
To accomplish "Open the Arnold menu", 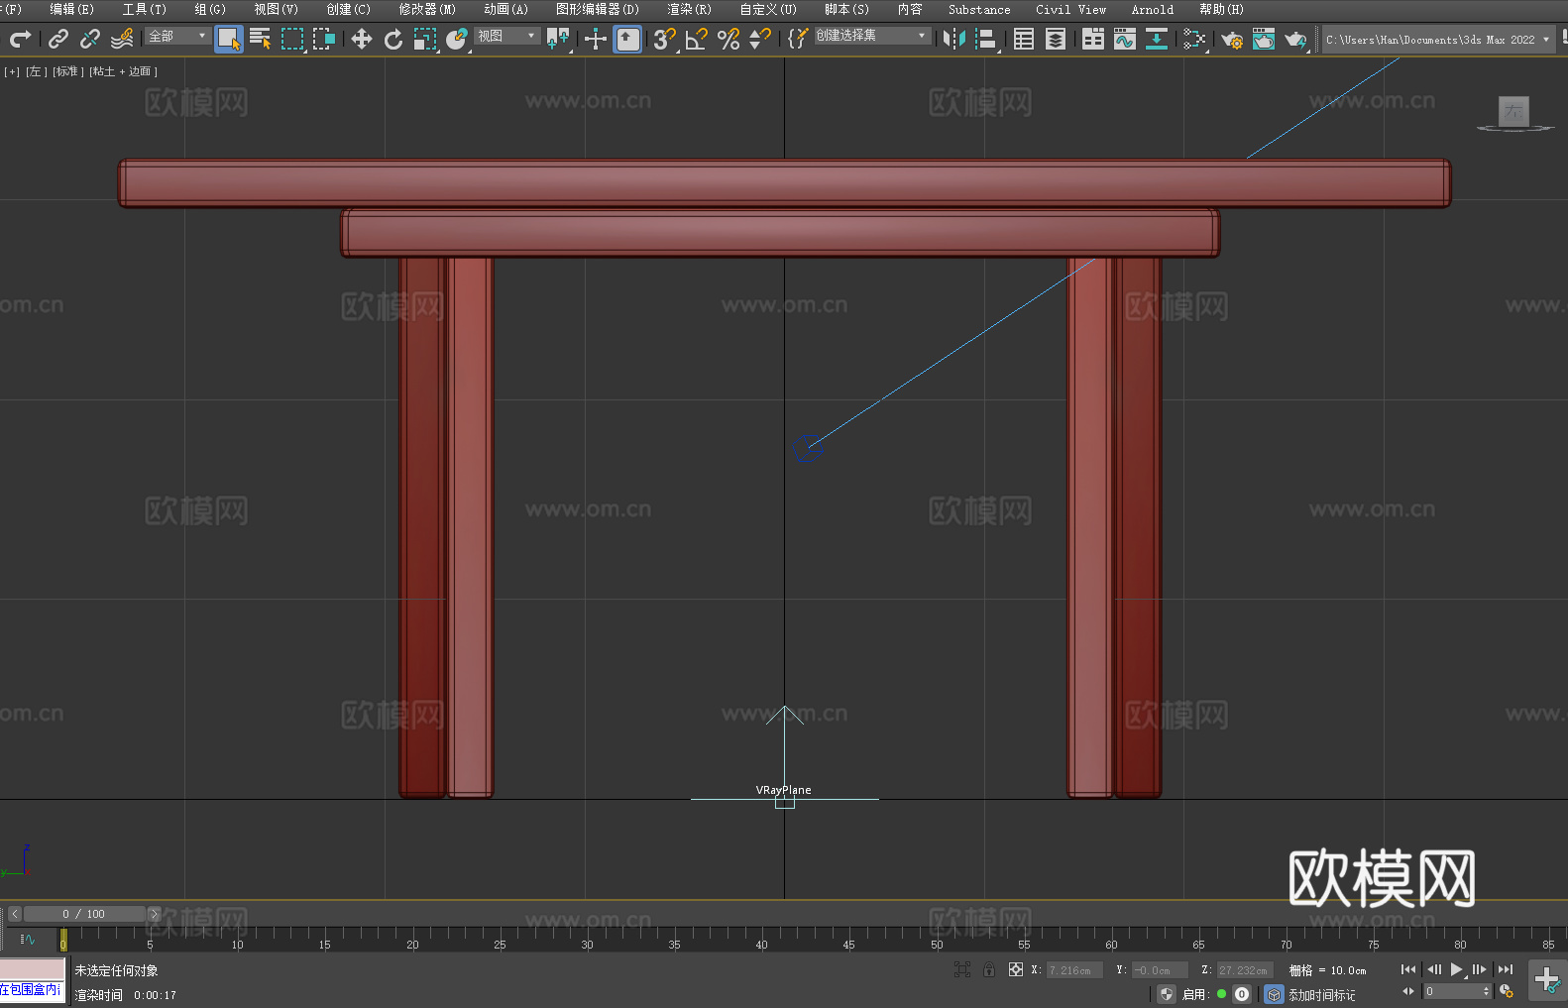I will pyautogui.click(x=1152, y=9).
